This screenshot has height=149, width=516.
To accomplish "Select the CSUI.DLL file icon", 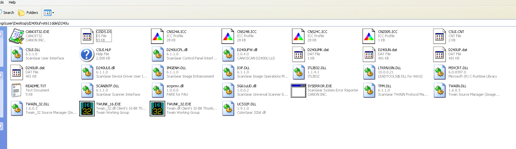I will pos(16,54).
